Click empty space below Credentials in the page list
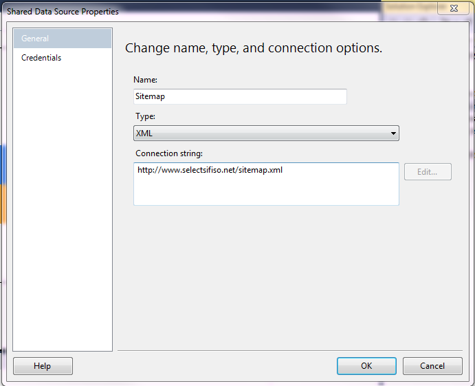The width and height of the screenshot is (475, 386). [x=62, y=206]
